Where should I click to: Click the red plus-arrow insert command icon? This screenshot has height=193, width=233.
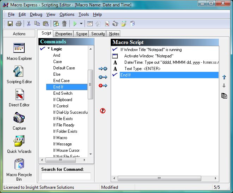click(103, 86)
